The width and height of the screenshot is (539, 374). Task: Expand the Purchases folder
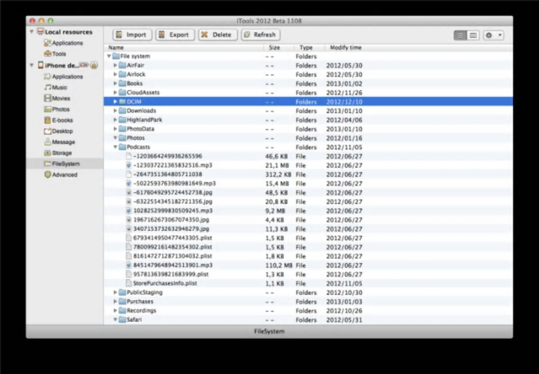tap(115, 302)
